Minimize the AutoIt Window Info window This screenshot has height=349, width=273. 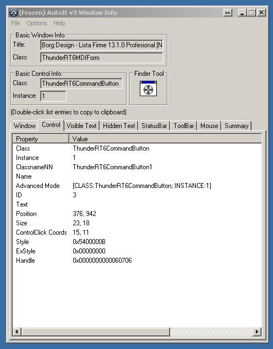pos(243,13)
